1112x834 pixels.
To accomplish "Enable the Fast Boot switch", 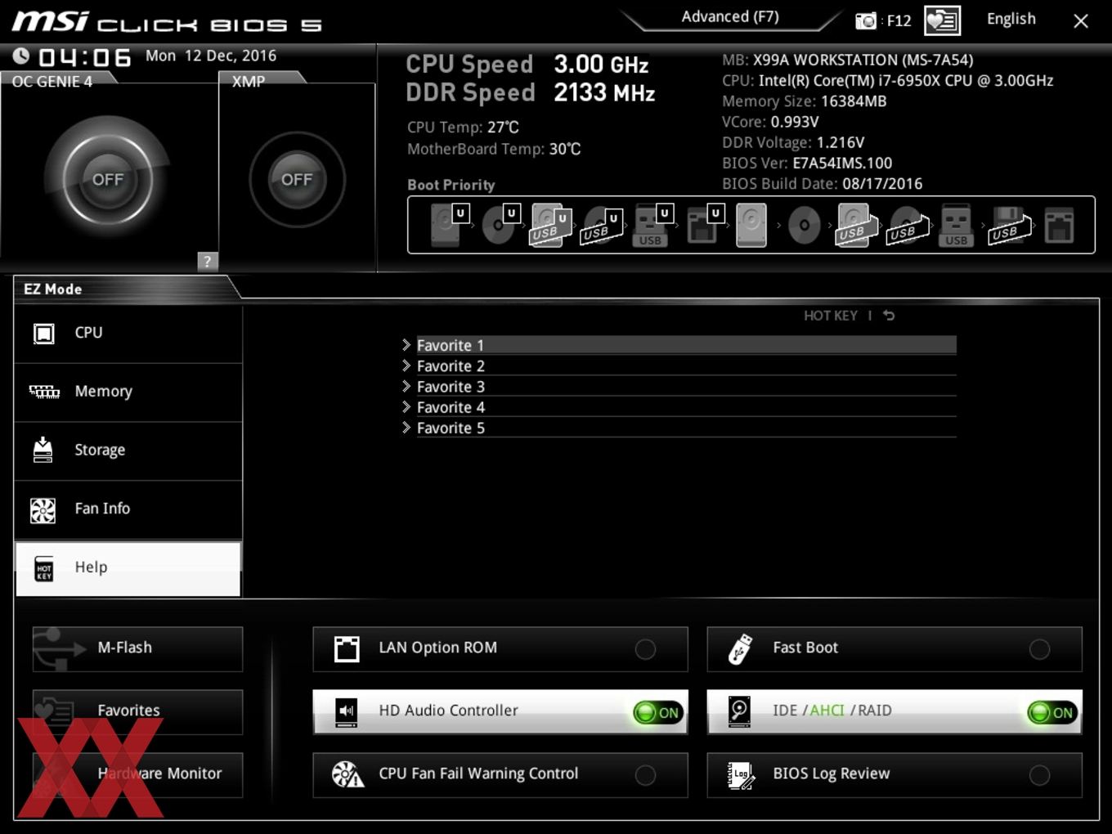I will [1039, 649].
